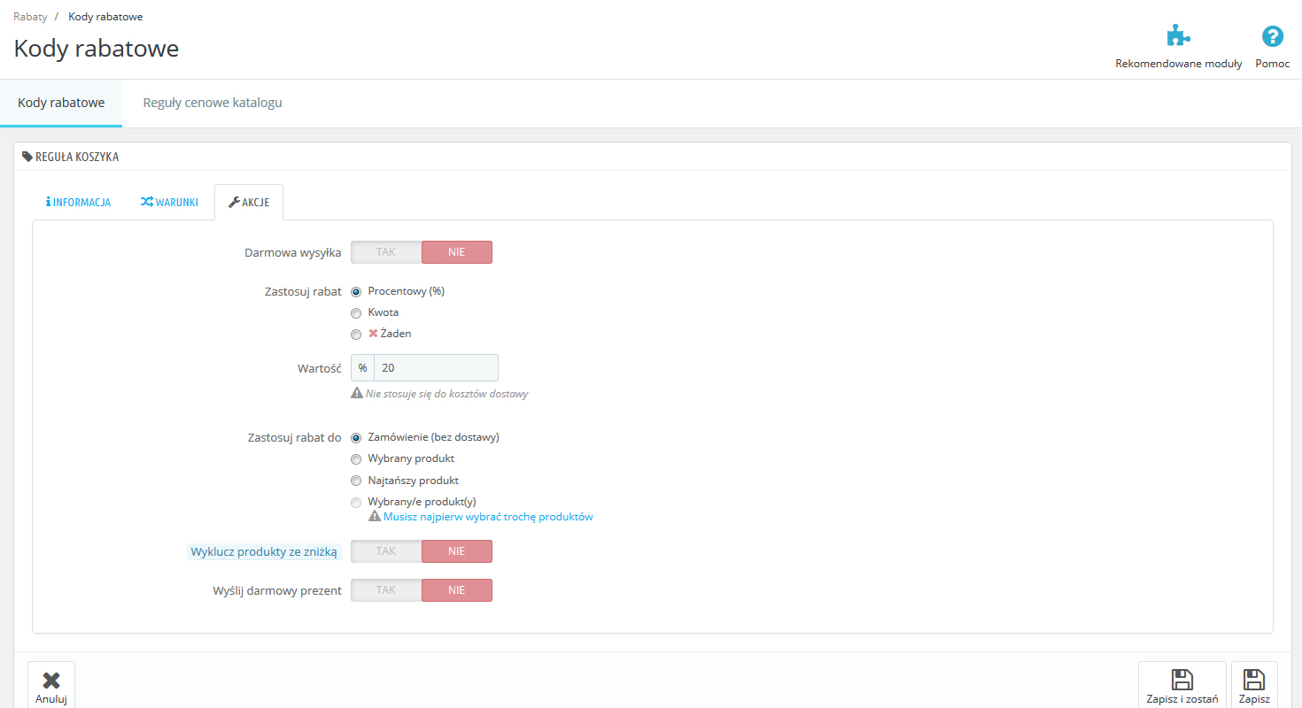The height and width of the screenshot is (708, 1302).
Task: Select the Akcje tab
Action: click(249, 203)
